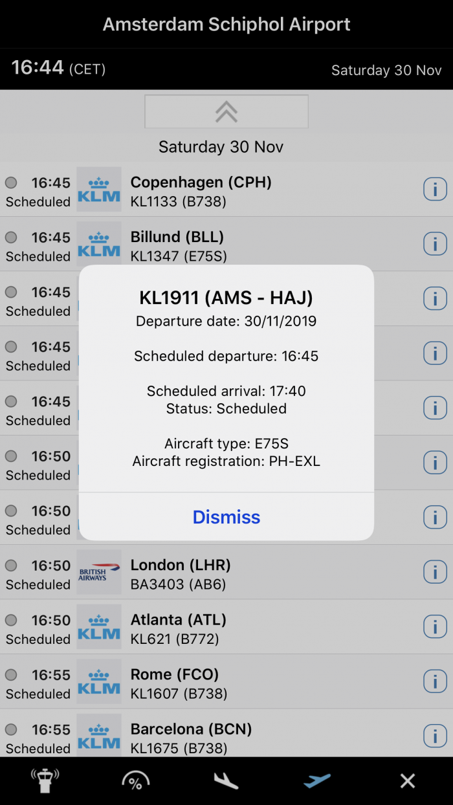Click the KLM logo beside Billund
Image resolution: width=453 pixels, height=805 pixels.
point(99,244)
